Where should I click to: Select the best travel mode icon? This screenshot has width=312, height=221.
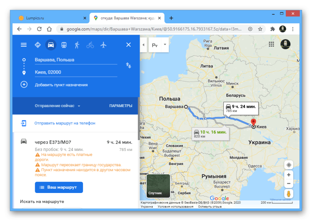pos(37,45)
